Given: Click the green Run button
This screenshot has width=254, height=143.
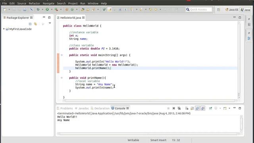Looking at the screenshot, I should click(x=47, y=10).
